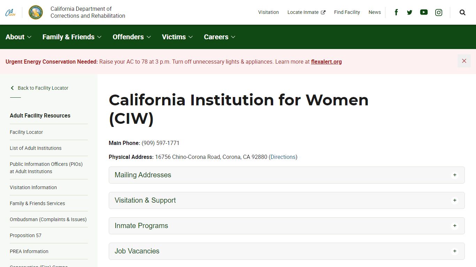
Task: Expand the Visitation & Support accordion
Action: point(286,200)
